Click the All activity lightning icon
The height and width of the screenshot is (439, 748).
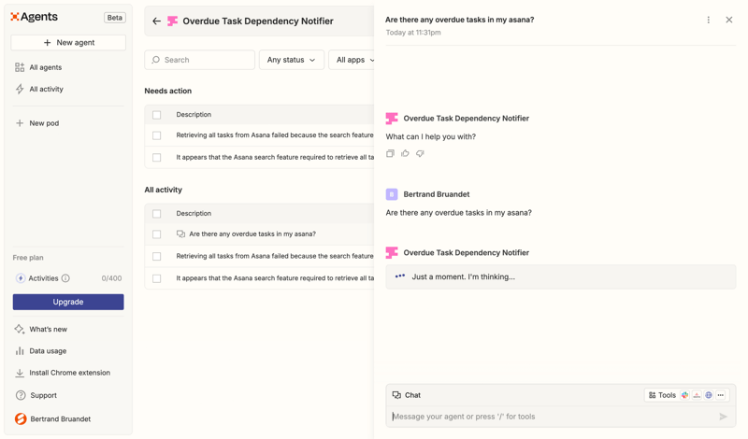tap(20, 89)
